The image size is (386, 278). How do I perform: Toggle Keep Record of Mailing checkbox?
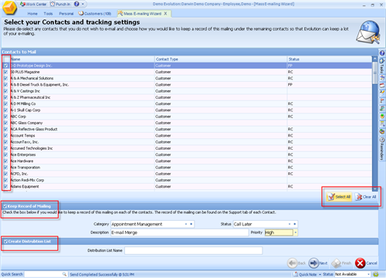tap(5, 206)
